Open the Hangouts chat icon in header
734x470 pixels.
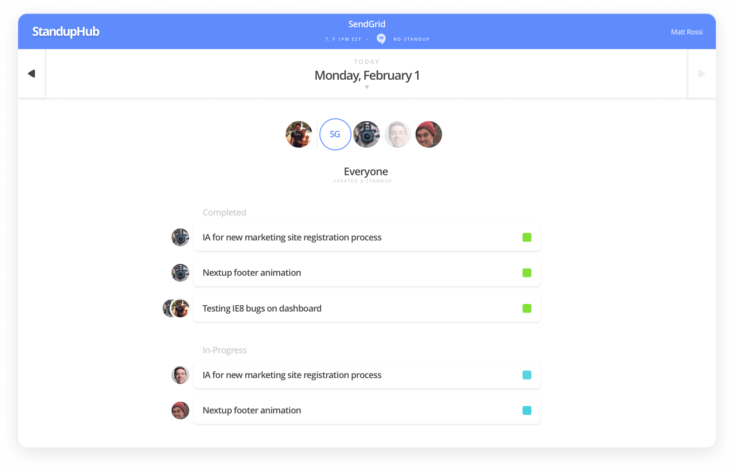tap(381, 39)
